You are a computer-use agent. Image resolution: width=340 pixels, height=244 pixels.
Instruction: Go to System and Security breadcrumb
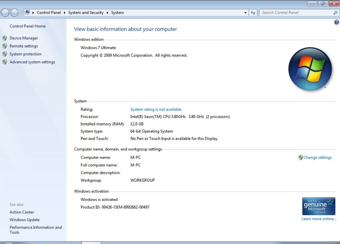click(86, 13)
